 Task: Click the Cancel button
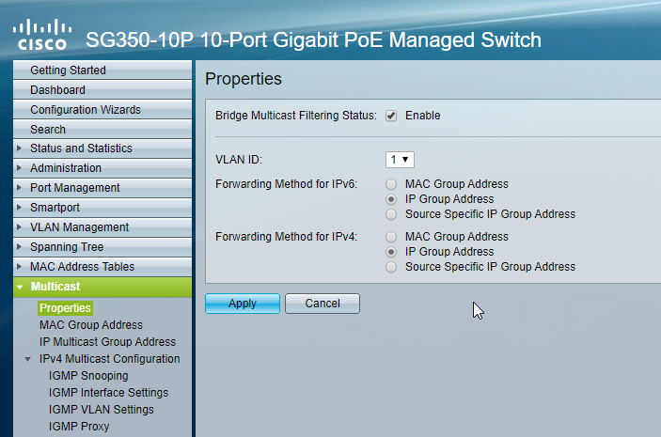pos(323,304)
